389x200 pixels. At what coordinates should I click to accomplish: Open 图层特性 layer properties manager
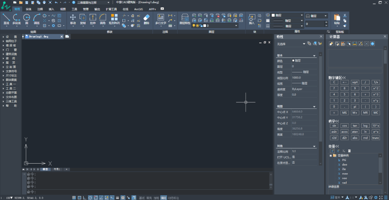[x=185, y=19]
